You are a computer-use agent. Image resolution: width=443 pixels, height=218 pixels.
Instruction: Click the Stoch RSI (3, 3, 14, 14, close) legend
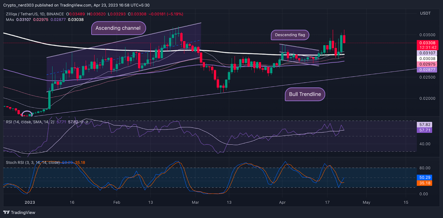(33, 163)
